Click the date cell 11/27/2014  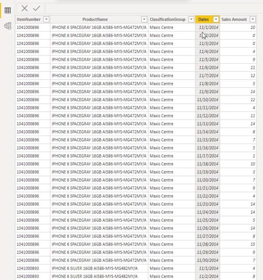[208, 236]
